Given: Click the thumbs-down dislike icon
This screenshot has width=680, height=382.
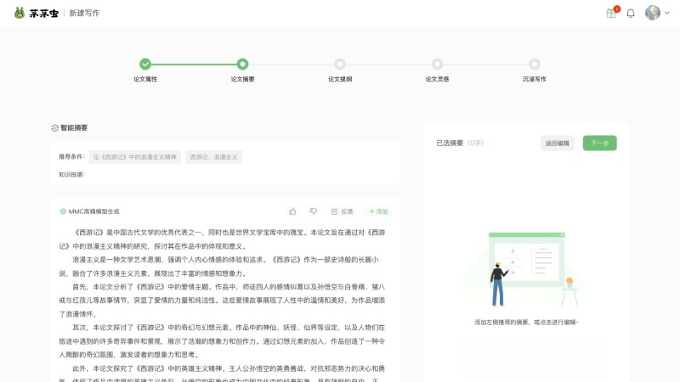Looking at the screenshot, I should (x=313, y=211).
